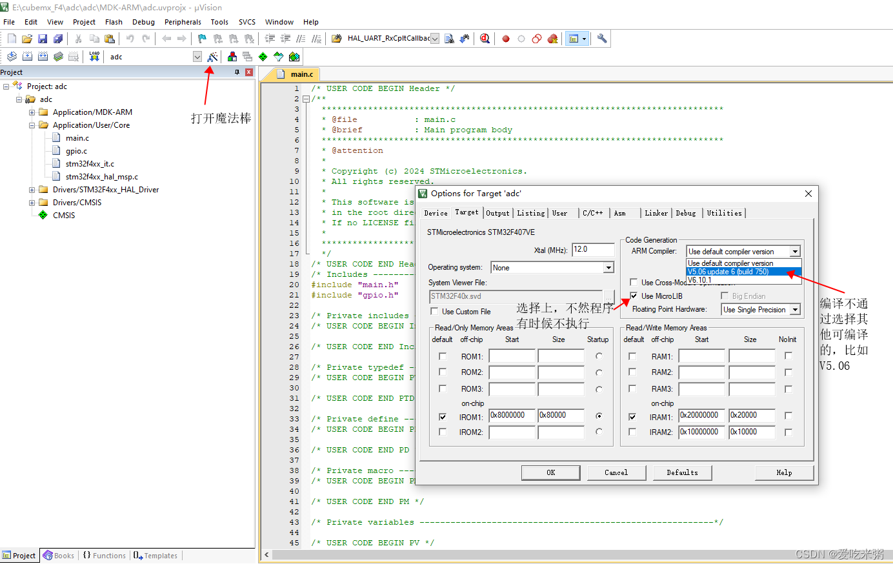
Task: Kill all breakpoints in the program
Action: tap(552, 38)
